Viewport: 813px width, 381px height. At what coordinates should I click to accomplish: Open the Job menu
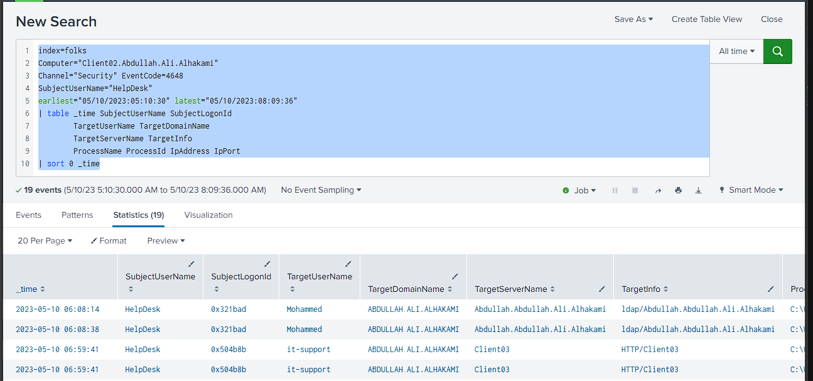tap(580, 190)
